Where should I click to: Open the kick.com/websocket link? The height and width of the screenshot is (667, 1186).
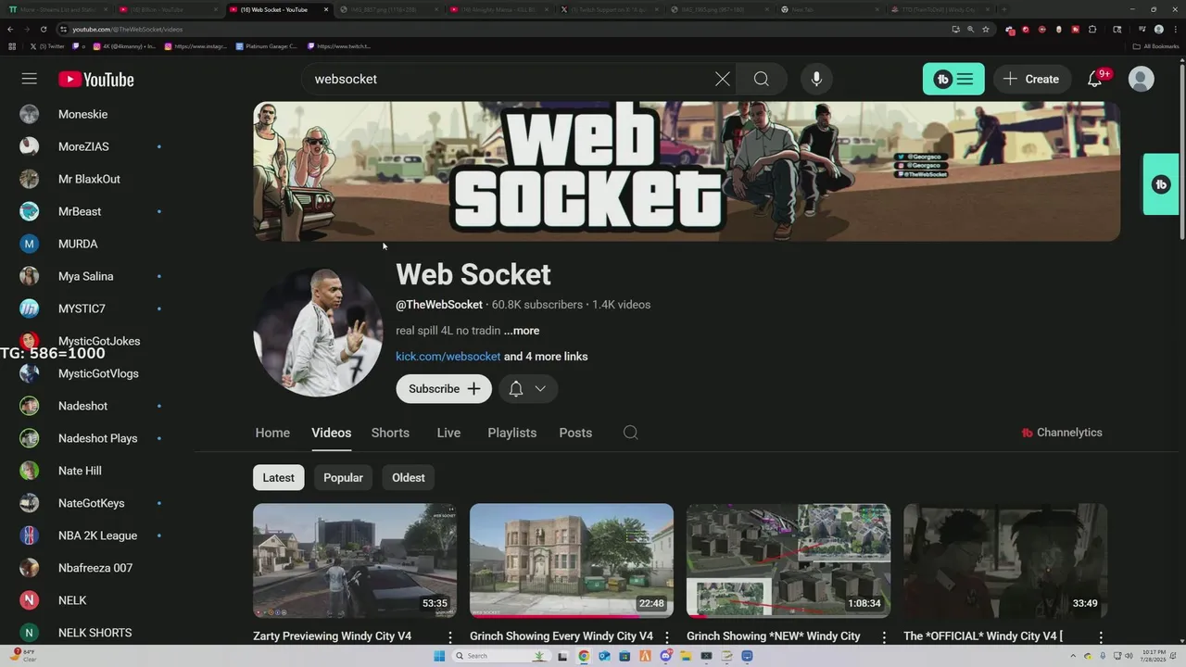click(x=448, y=357)
